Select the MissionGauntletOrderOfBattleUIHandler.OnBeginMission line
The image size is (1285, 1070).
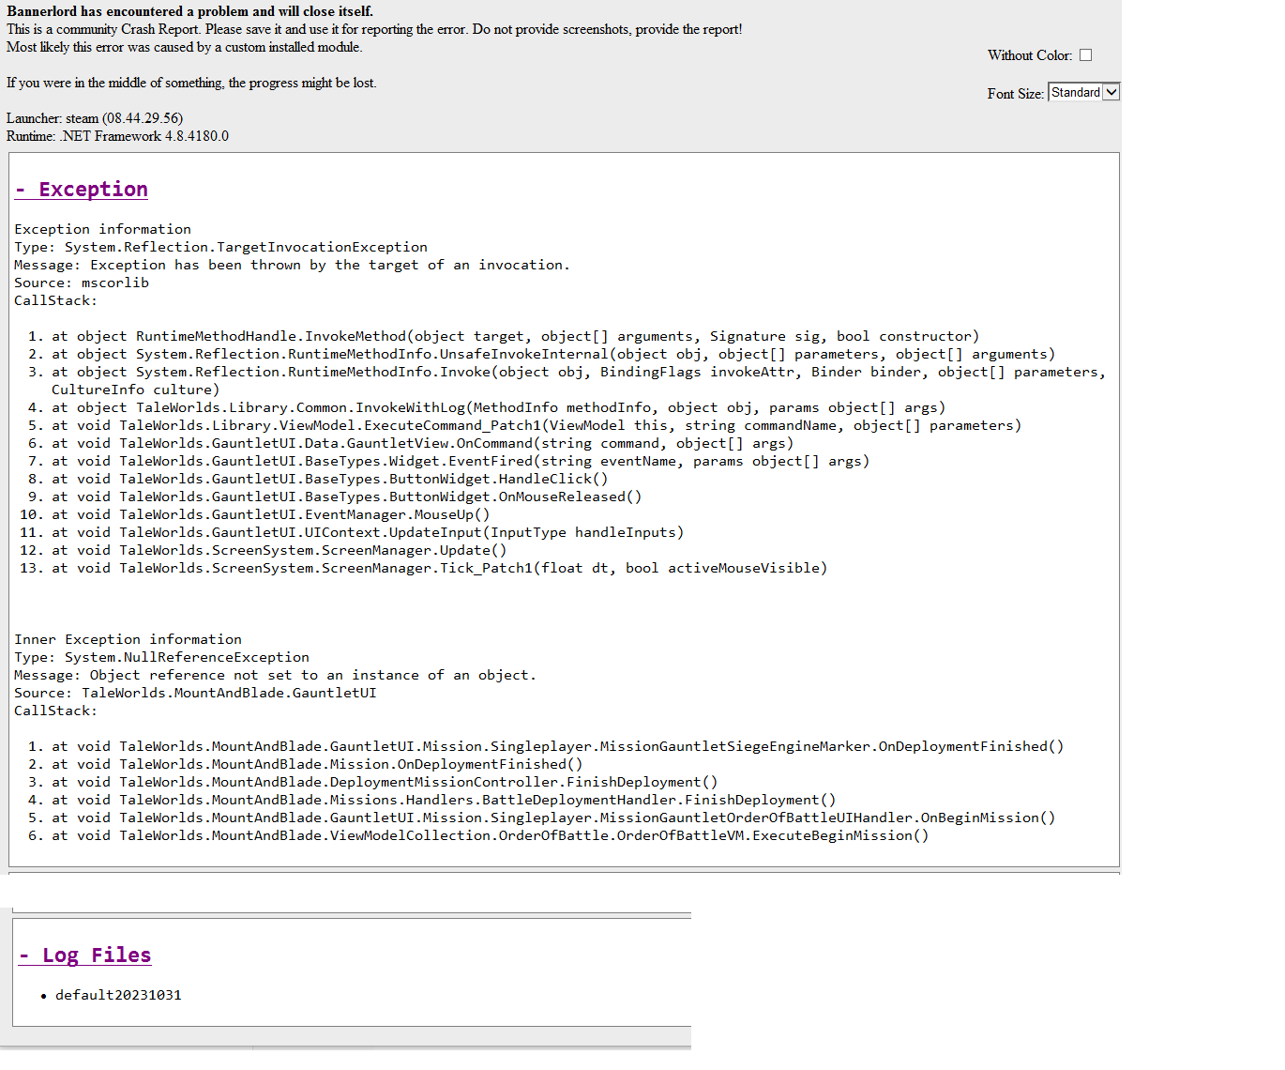click(553, 818)
